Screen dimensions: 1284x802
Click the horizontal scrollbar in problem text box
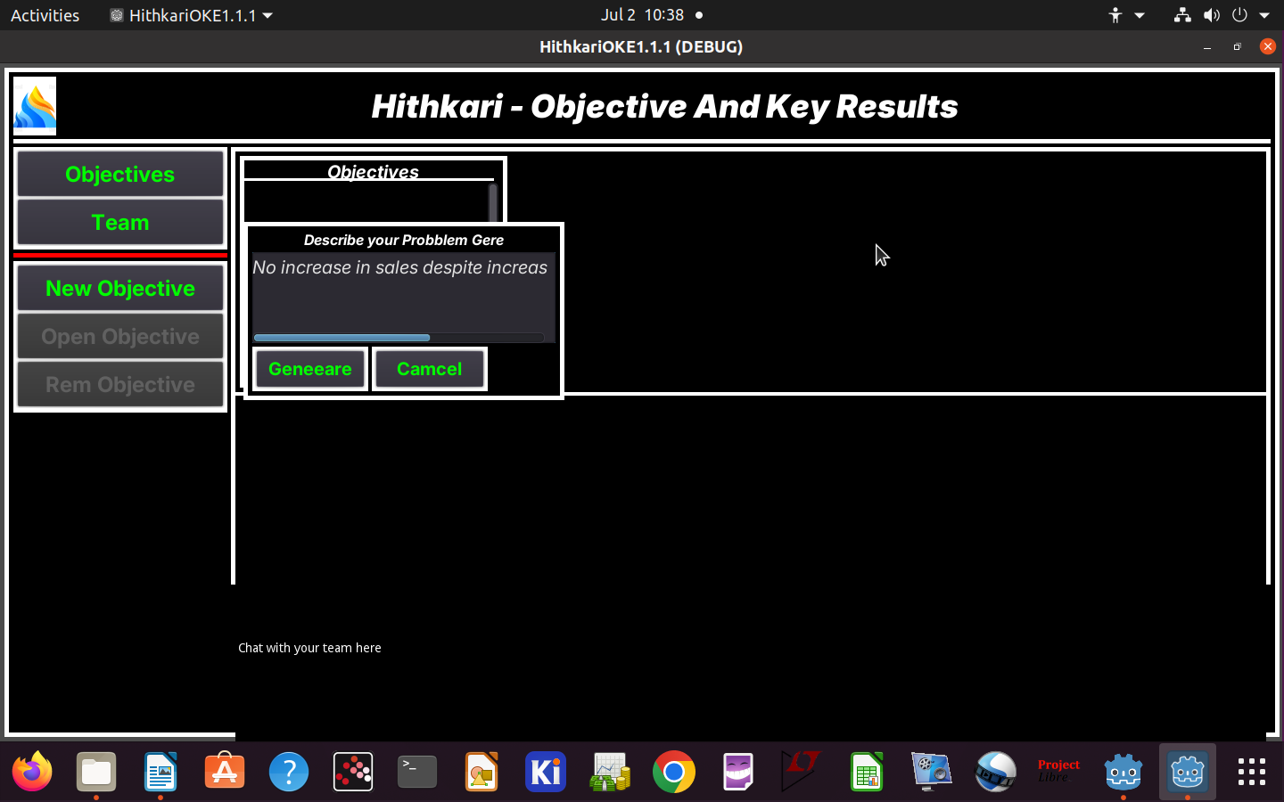click(x=342, y=338)
